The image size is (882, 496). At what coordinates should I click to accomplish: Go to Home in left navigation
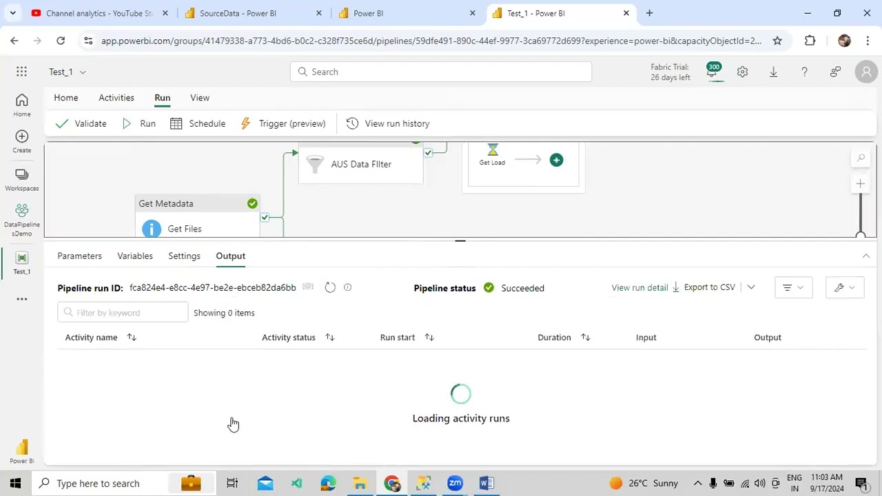pos(21,105)
